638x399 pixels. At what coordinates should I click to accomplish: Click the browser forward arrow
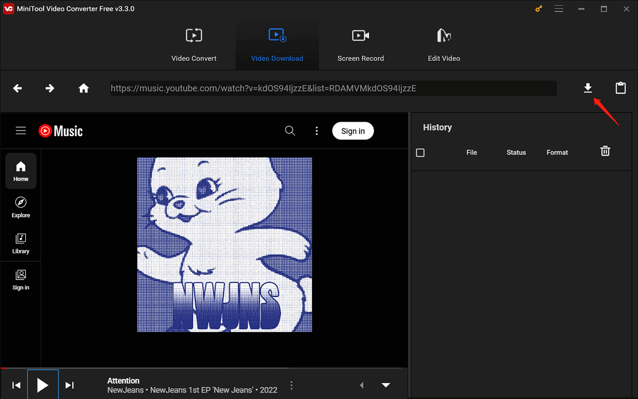pyautogui.click(x=49, y=89)
